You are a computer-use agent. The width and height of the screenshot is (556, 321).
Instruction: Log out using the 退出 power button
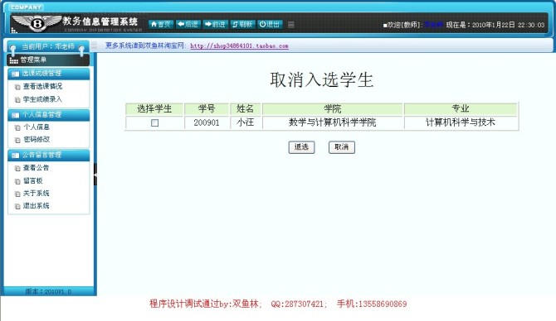(270, 24)
